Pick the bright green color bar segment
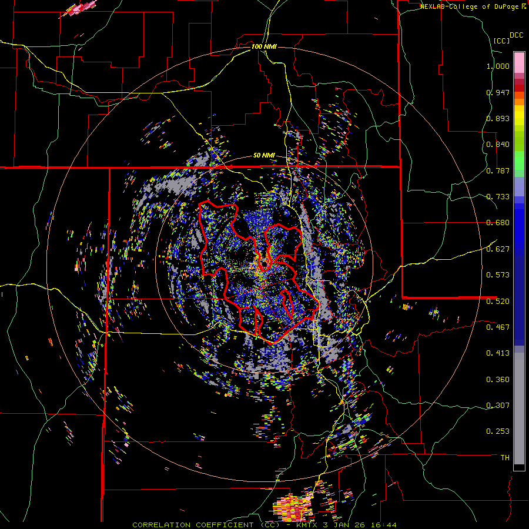The height and width of the screenshot is (529, 529). [x=519, y=160]
